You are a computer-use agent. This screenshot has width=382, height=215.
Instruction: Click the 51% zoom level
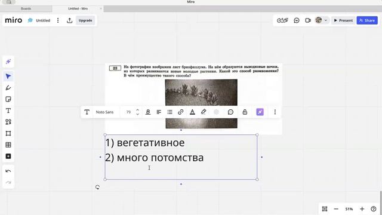[x=349, y=209]
